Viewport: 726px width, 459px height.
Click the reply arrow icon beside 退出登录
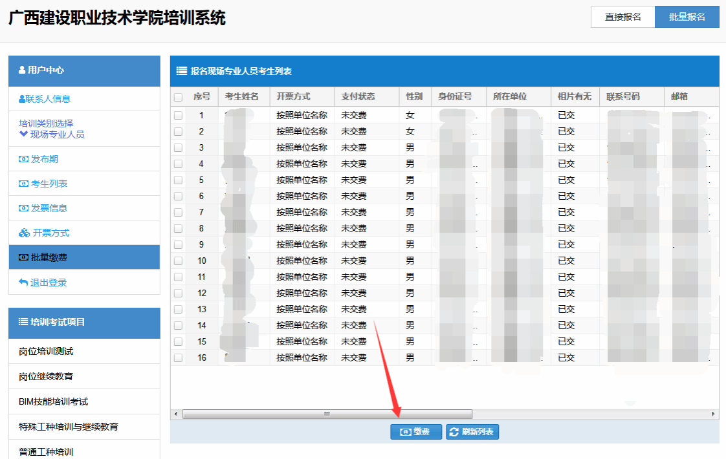(23, 283)
